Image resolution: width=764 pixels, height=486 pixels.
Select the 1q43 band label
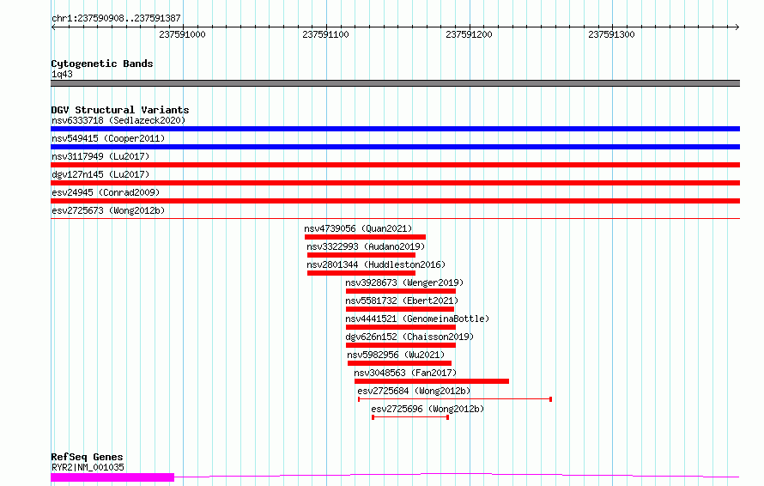[62, 74]
